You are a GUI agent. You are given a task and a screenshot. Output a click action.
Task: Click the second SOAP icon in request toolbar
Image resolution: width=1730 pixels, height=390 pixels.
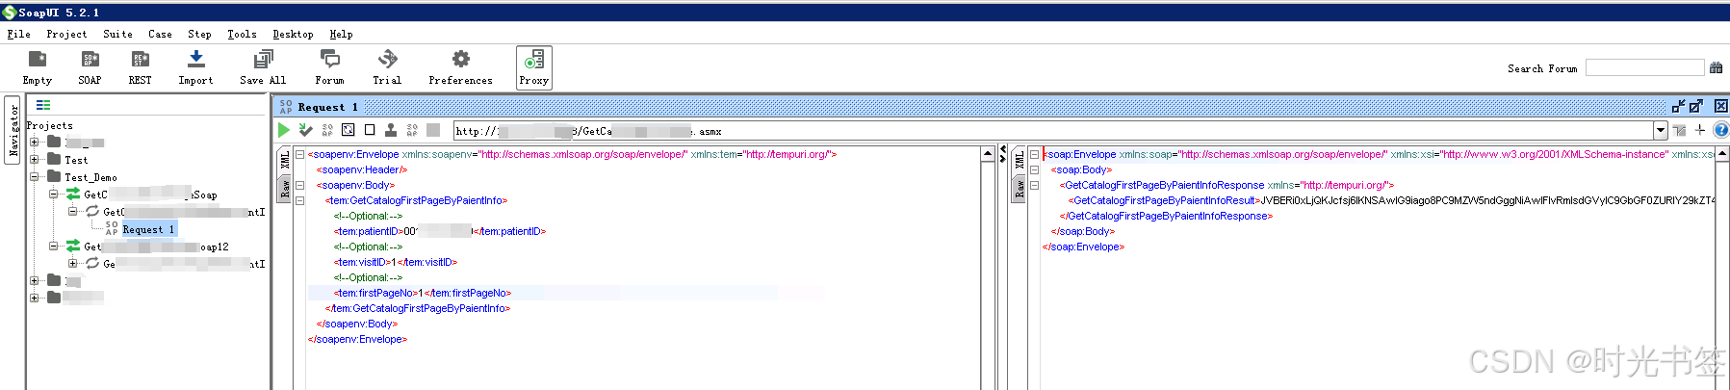412,130
